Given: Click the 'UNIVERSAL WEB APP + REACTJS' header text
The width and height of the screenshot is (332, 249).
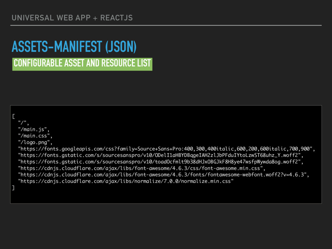Looking at the screenshot, I should pos(72,18).
